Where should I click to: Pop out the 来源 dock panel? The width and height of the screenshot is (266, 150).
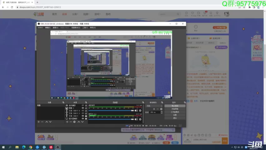tap(86, 103)
